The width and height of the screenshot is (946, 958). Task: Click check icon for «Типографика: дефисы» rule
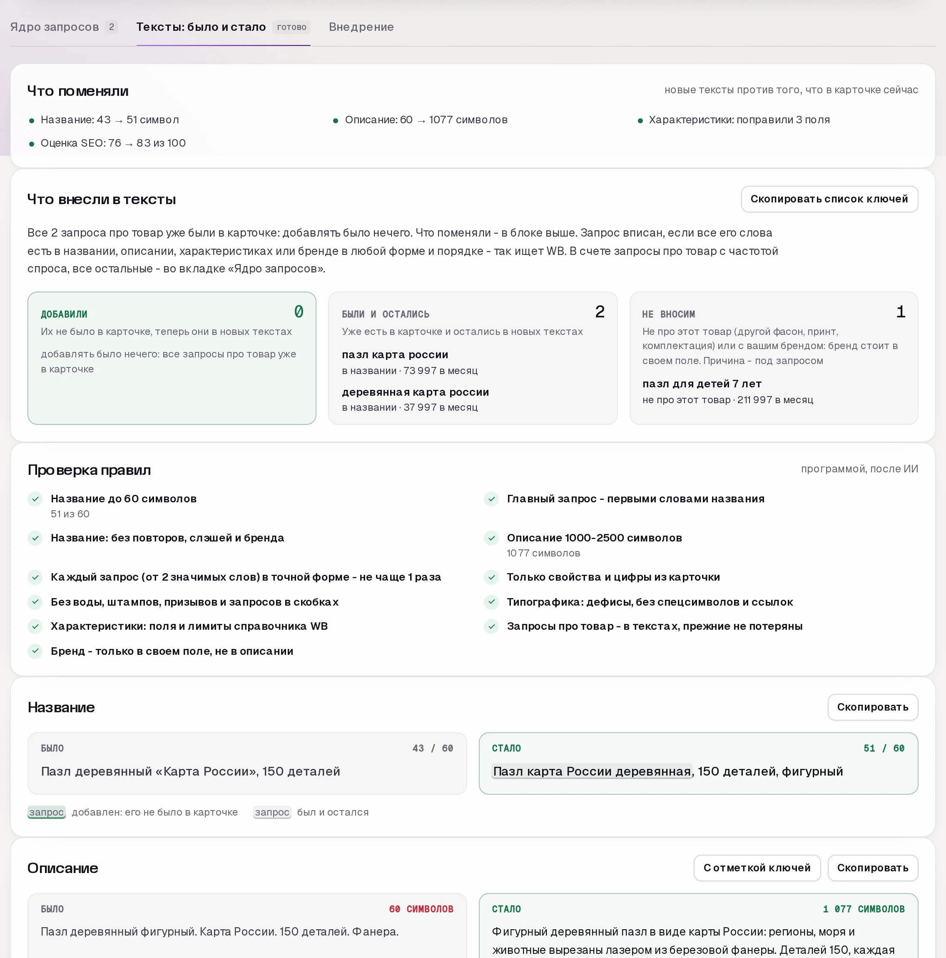(x=491, y=602)
